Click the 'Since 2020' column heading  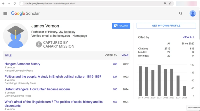click(x=188, y=44)
